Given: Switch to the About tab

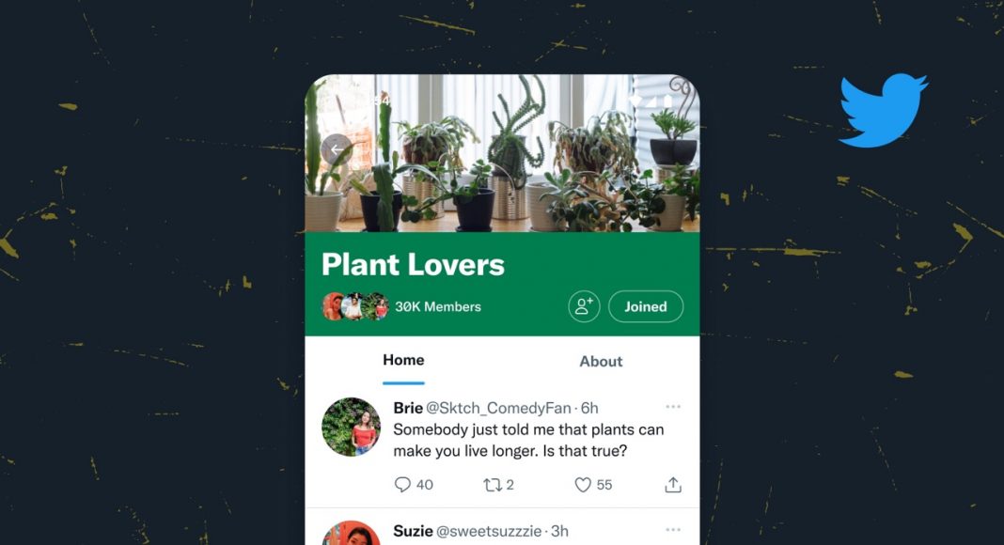Looking at the screenshot, I should 601,362.
